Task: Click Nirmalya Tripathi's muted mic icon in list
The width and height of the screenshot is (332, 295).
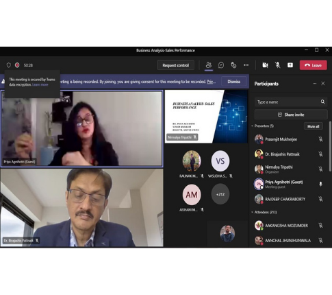Action: coord(320,169)
